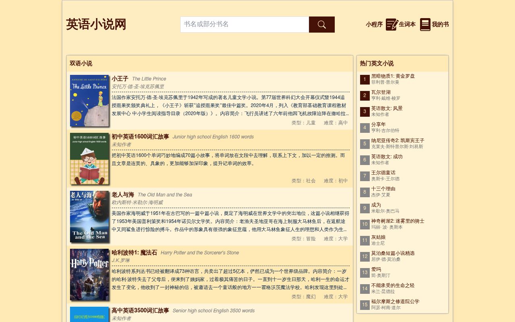Click the magnifier search button
Image resolution: width=515 pixels, height=322 pixels.
click(x=321, y=25)
